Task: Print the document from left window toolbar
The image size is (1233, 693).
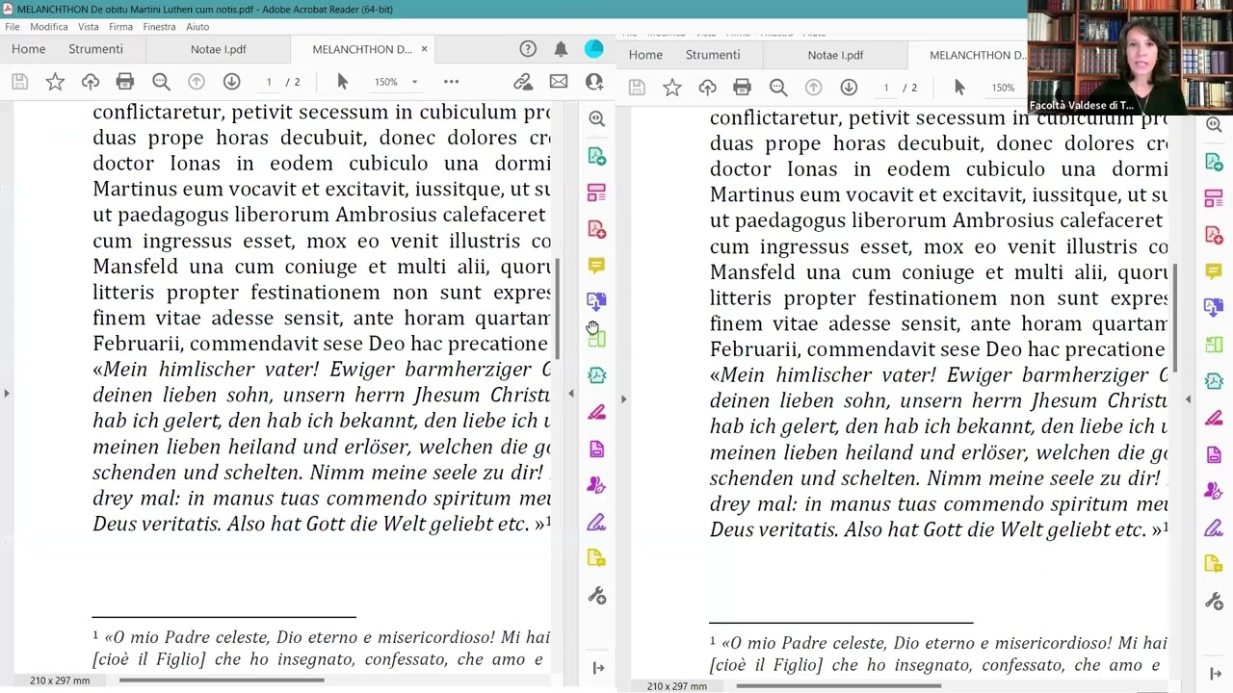Action: [x=125, y=82]
